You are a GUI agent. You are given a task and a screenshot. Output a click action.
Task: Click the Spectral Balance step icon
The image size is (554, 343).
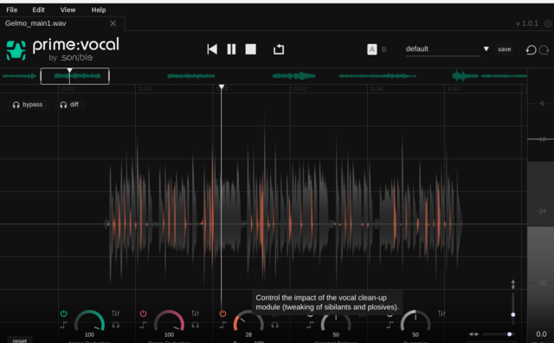[x=310, y=325]
